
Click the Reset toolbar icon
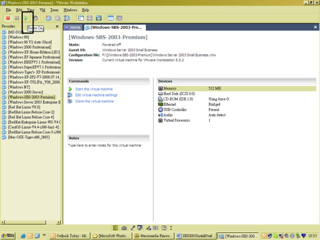point(36,18)
